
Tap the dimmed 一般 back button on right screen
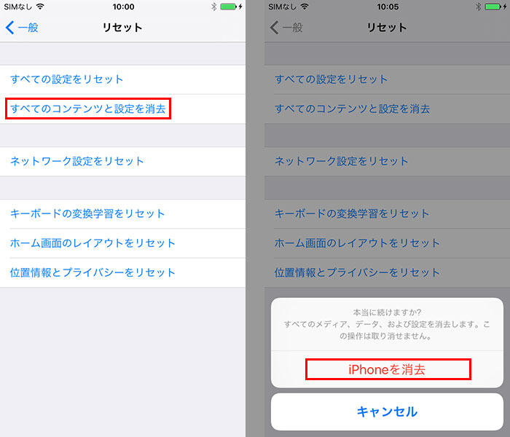(x=286, y=28)
